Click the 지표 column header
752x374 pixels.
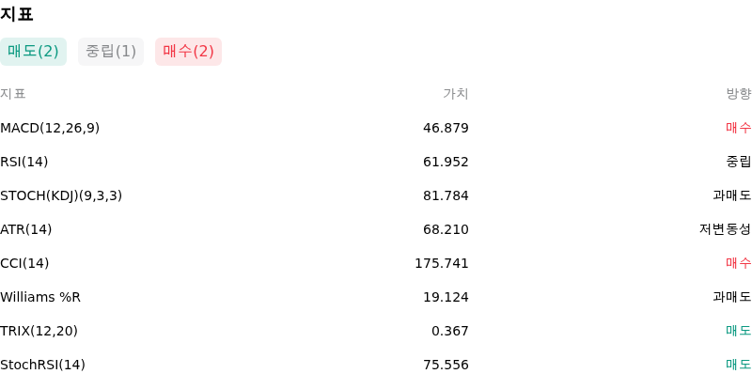tap(13, 94)
